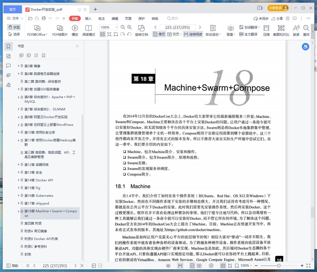Open the 开始 ribbon tab
The height and width of the screenshot is (272, 317).
[75, 18]
